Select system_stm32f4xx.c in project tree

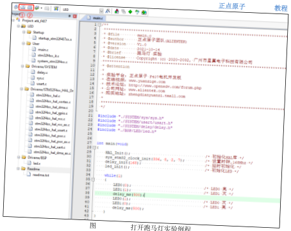coord(53,62)
